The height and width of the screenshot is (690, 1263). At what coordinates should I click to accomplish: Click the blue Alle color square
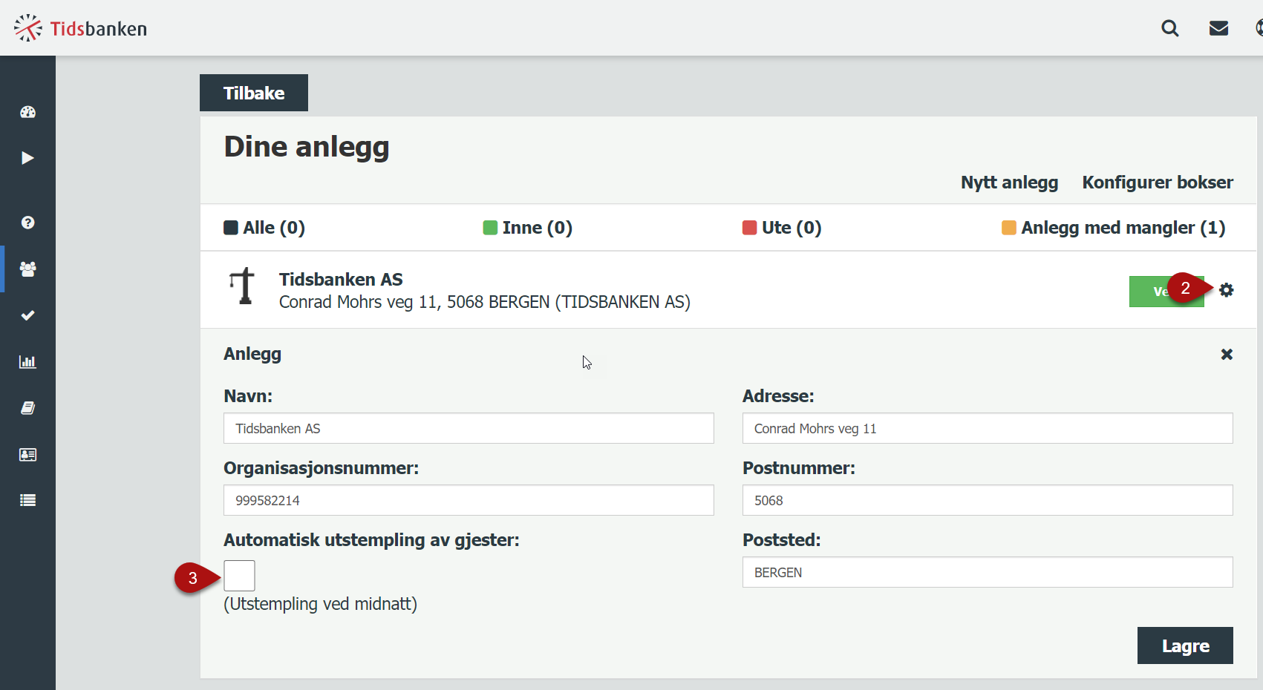[x=231, y=228]
